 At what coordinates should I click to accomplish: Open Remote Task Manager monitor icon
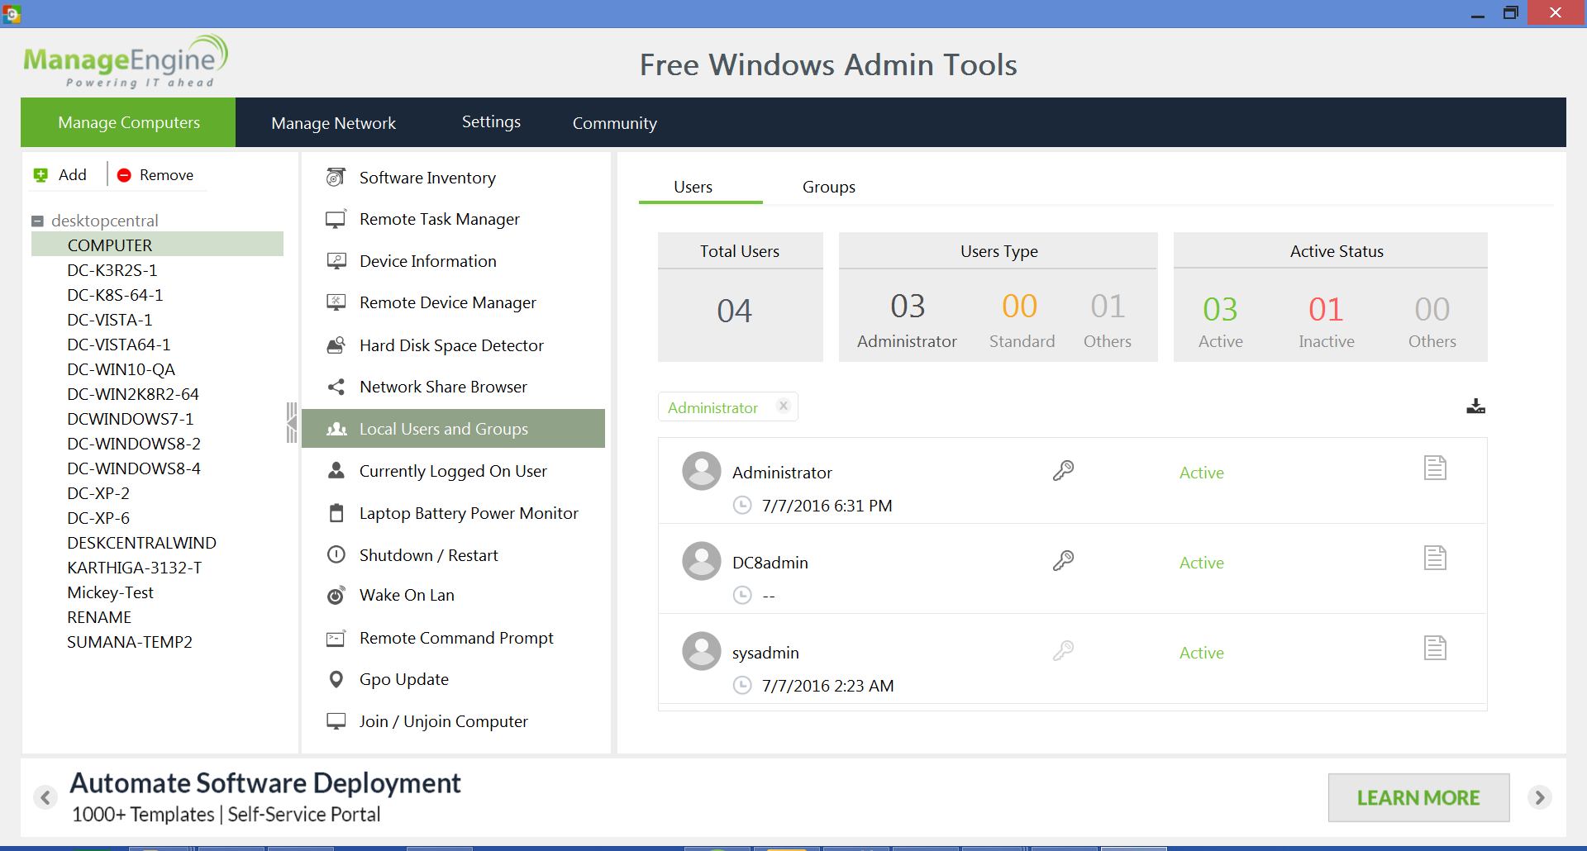336,219
